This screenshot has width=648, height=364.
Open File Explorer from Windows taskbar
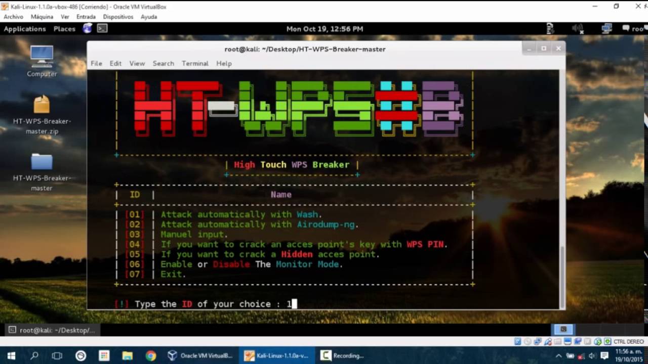127,356
